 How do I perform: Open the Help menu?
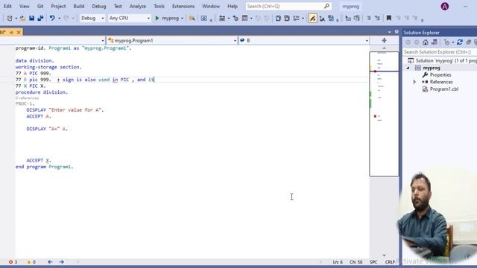[x=233, y=6]
